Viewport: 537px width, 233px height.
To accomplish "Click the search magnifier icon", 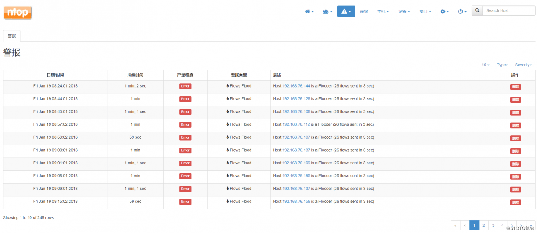I will click(x=477, y=10).
